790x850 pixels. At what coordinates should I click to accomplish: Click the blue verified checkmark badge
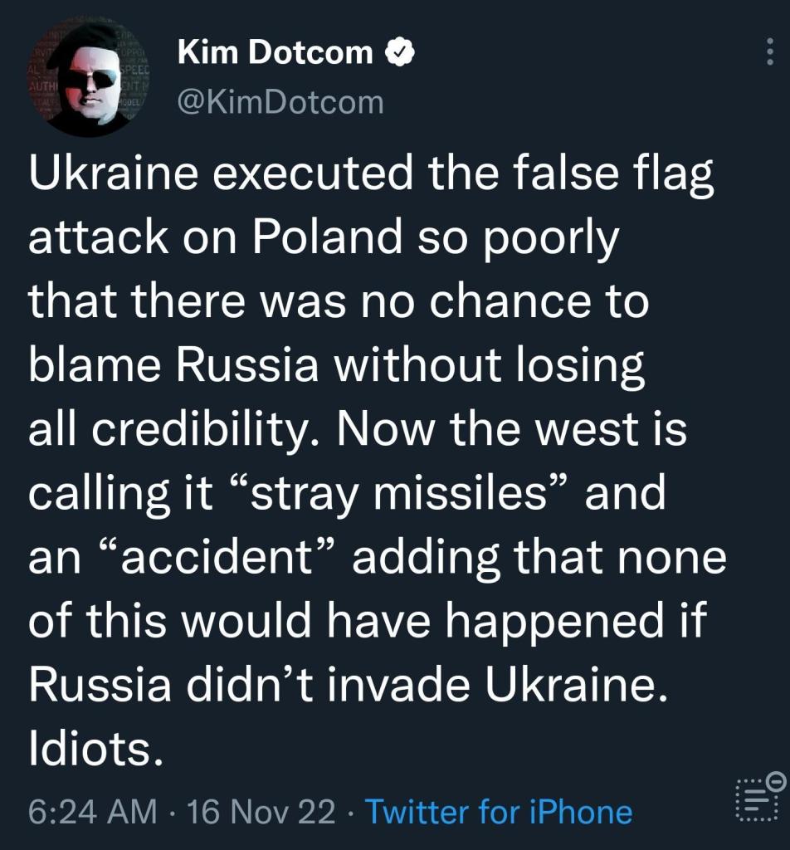[402, 54]
